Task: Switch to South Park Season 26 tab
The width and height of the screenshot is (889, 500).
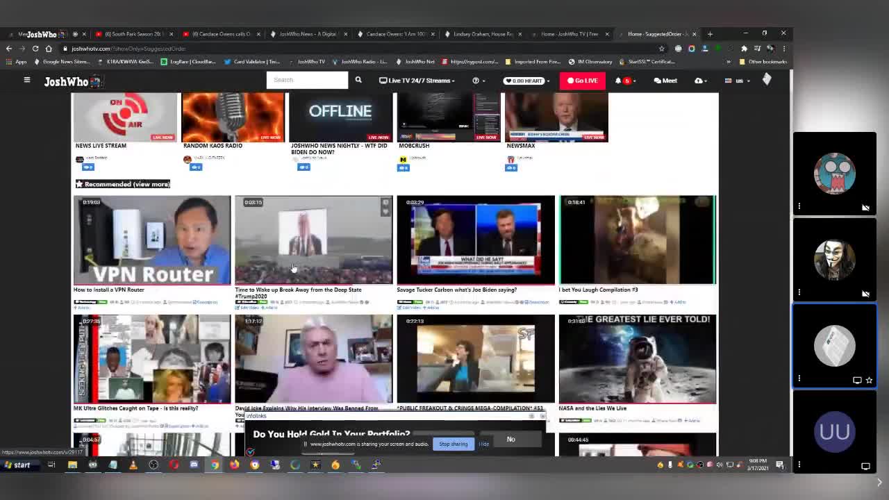Action: 133,34
